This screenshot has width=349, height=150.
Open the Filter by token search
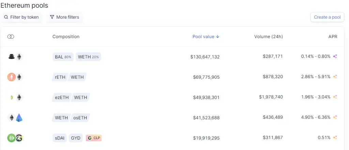21,17
